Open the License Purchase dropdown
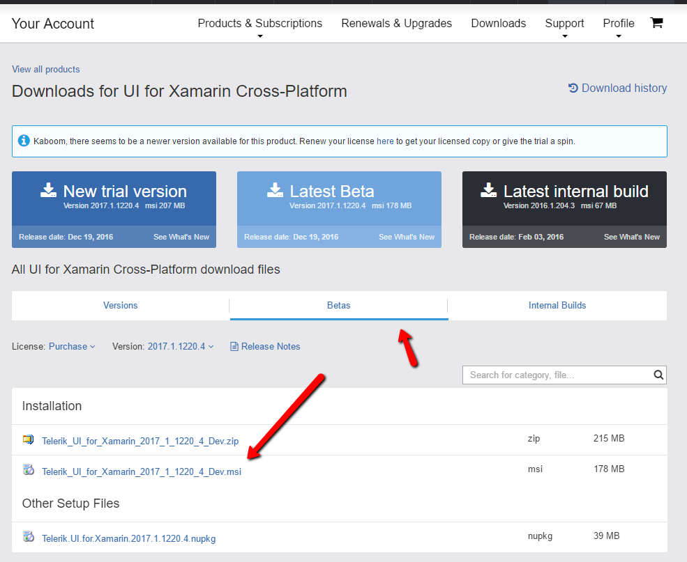 click(71, 346)
